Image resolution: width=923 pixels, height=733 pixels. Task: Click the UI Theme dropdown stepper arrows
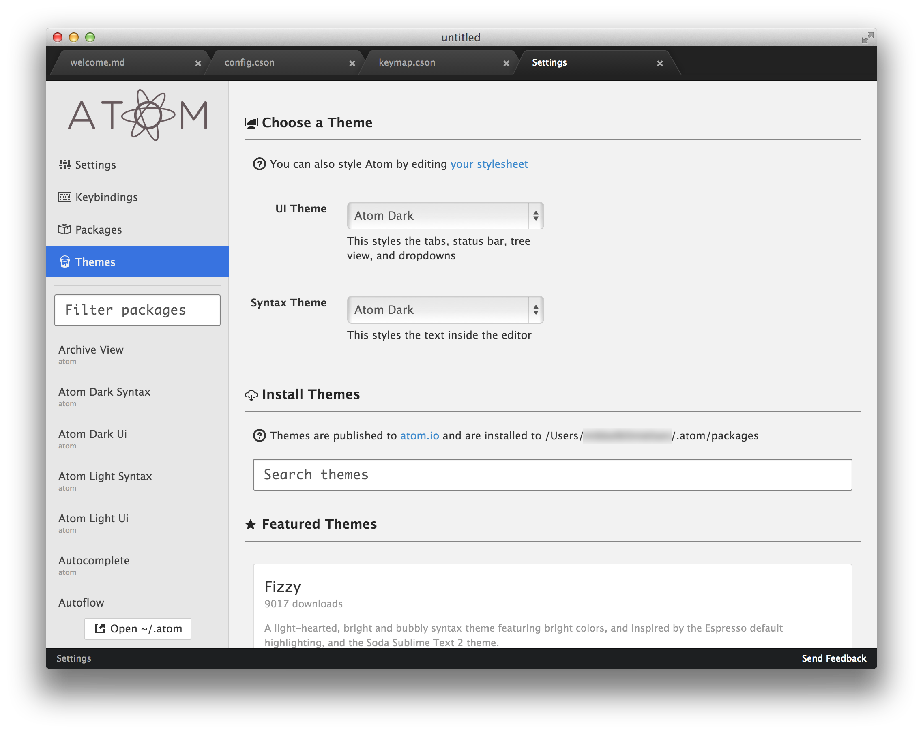click(x=536, y=216)
